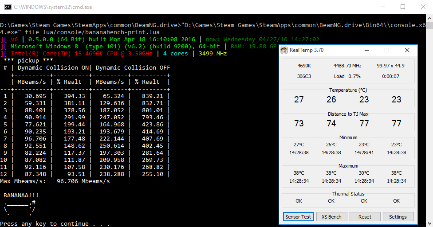
Task: Click the console scrollbar up arrow
Action: point(430,18)
